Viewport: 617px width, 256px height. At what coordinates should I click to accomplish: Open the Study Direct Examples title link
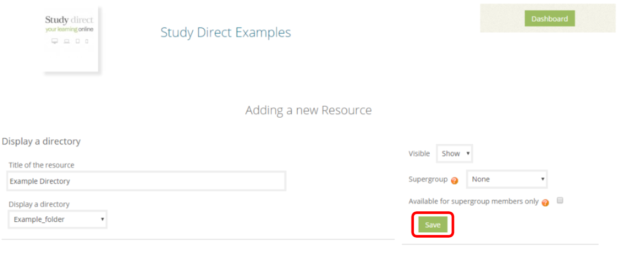[x=226, y=32]
